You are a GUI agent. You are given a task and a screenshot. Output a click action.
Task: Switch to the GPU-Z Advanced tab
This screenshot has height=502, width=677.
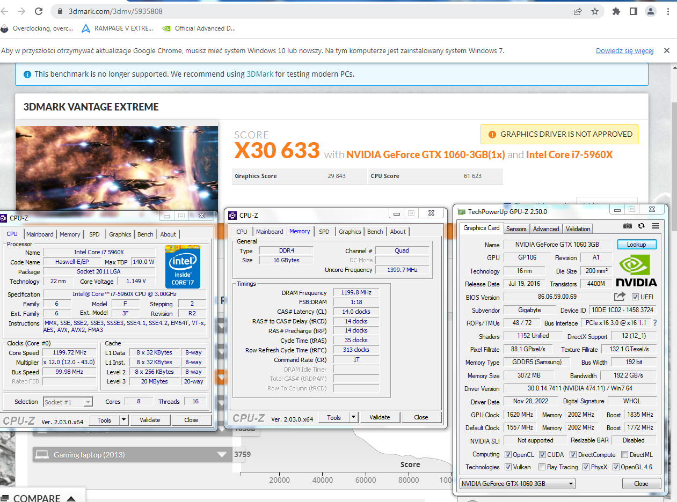(546, 229)
